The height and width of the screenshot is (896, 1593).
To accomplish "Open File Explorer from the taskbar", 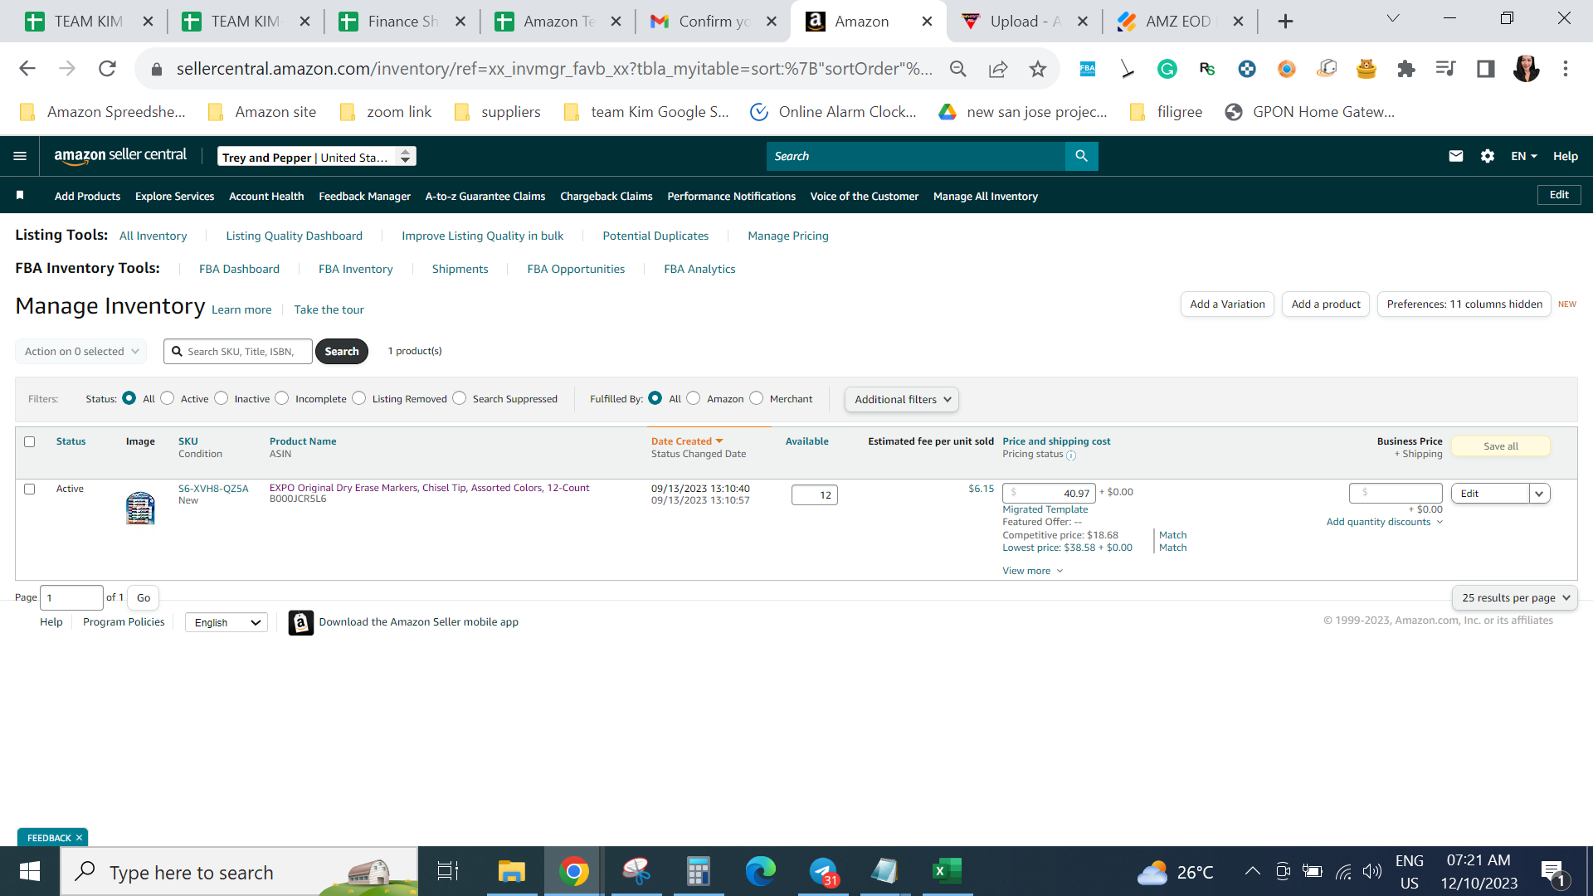I will pyautogui.click(x=511, y=872).
